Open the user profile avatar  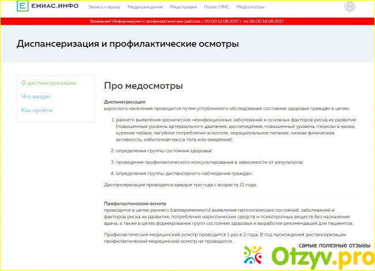point(350,7)
